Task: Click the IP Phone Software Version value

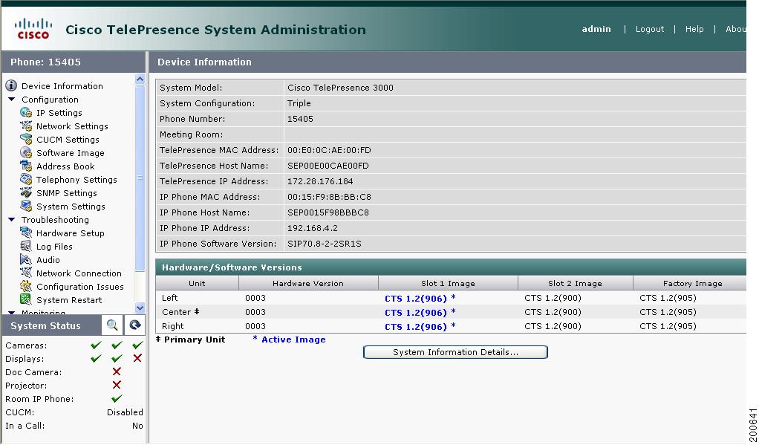Action: [x=325, y=244]
